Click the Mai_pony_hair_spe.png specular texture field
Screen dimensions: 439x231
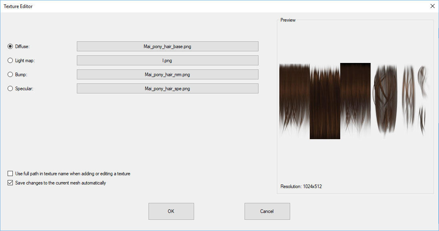click(x=167, y=88)
